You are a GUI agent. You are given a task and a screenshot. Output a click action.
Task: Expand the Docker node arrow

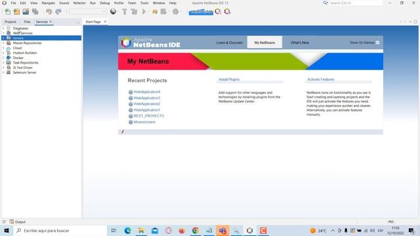point(3,58)
